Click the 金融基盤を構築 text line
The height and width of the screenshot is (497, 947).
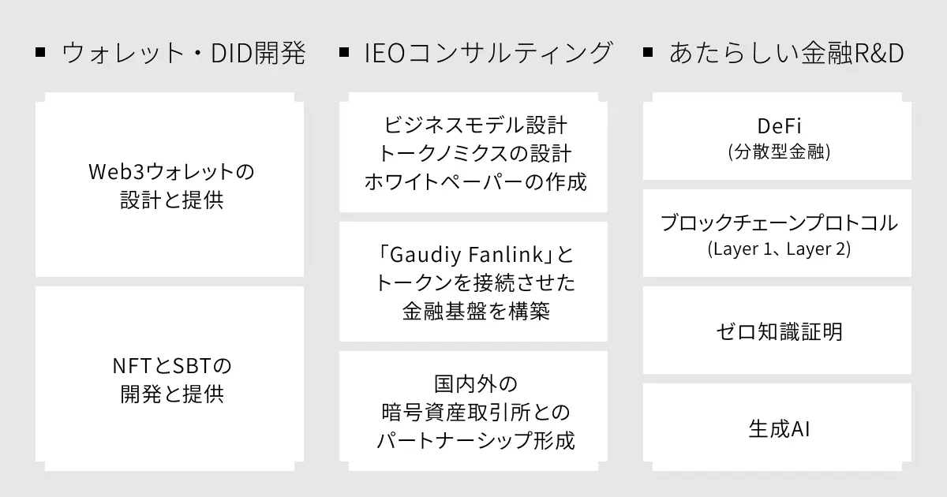(x=475, y=311)
